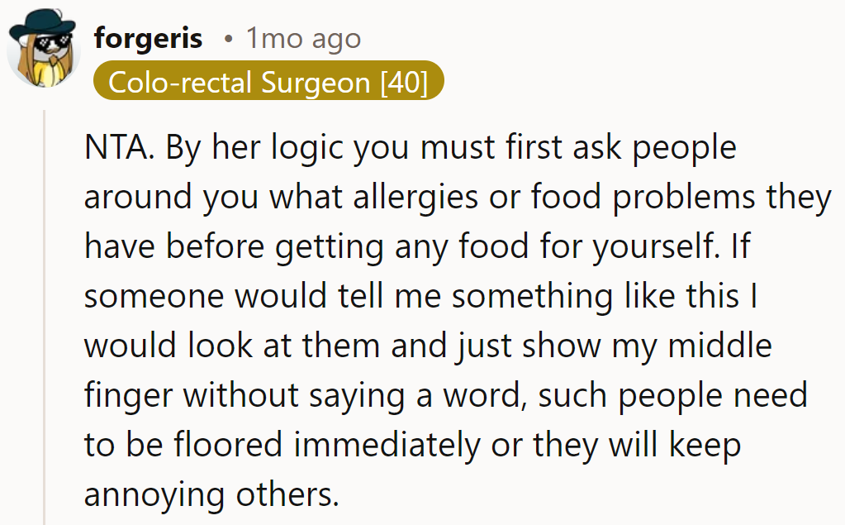Screen dimensions: 845x525
Task: Click the [40] number in the flair
Action: click(404, 83)
